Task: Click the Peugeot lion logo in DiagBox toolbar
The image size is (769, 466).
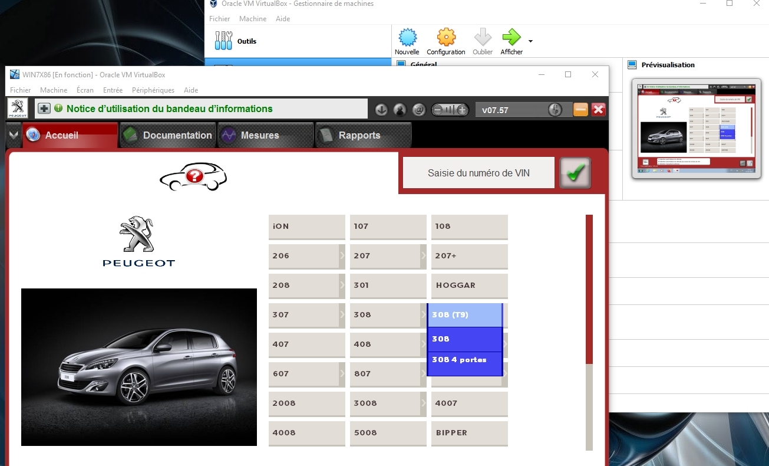Action: 18,109
